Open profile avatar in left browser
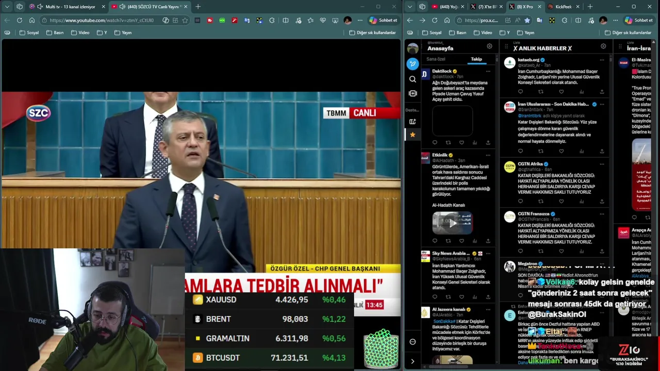This screenshot has height=371, width=660. click(348, 20)
